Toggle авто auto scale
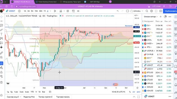 (138, 92)
